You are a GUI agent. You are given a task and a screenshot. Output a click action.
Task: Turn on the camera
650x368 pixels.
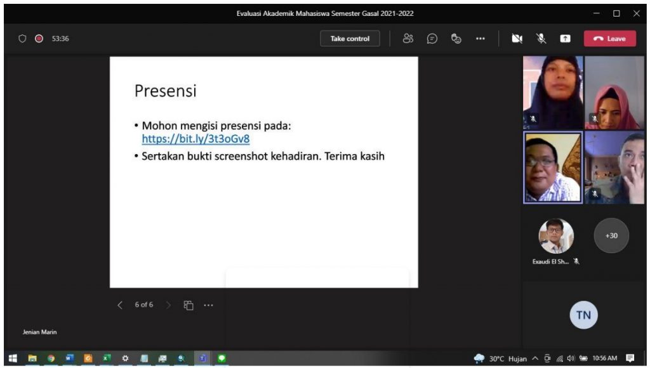coord(517,39)
